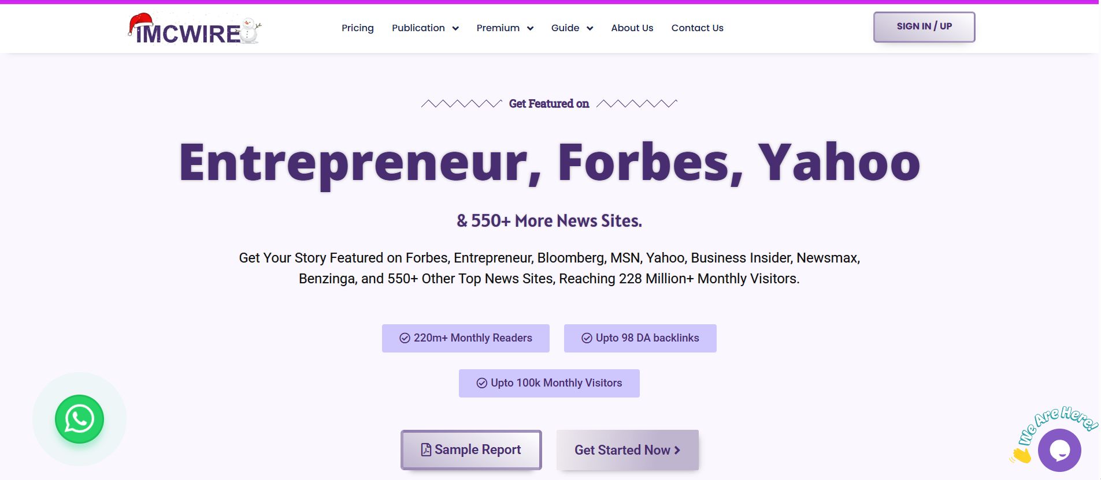Click the IMCWIRE logo
The image size is (1101, 480).
194,28
